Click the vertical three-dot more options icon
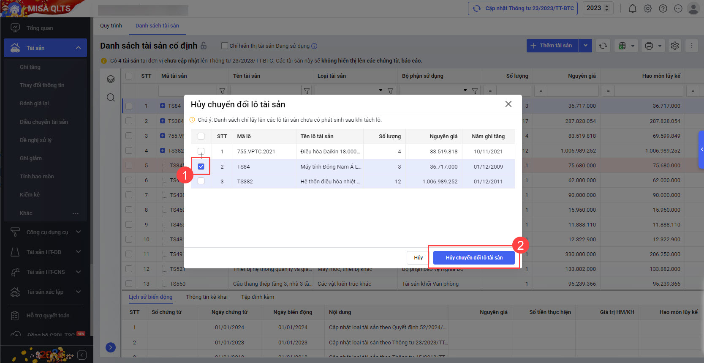The image size is (704, 363). (692, 46)
